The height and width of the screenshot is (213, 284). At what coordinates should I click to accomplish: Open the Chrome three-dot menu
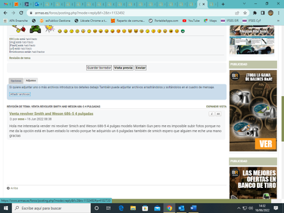[x=278, y=13]
